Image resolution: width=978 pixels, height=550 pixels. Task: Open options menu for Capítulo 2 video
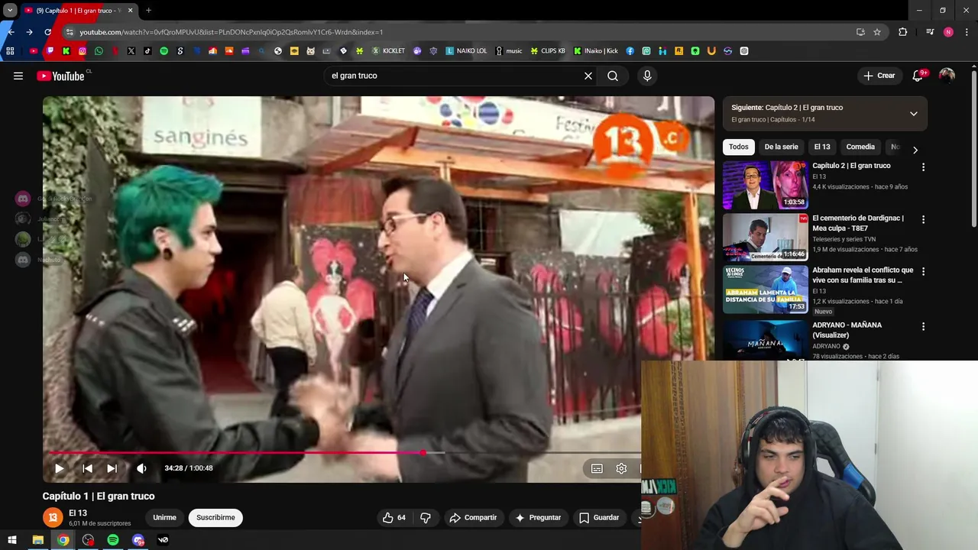click(x=923, y=167)
